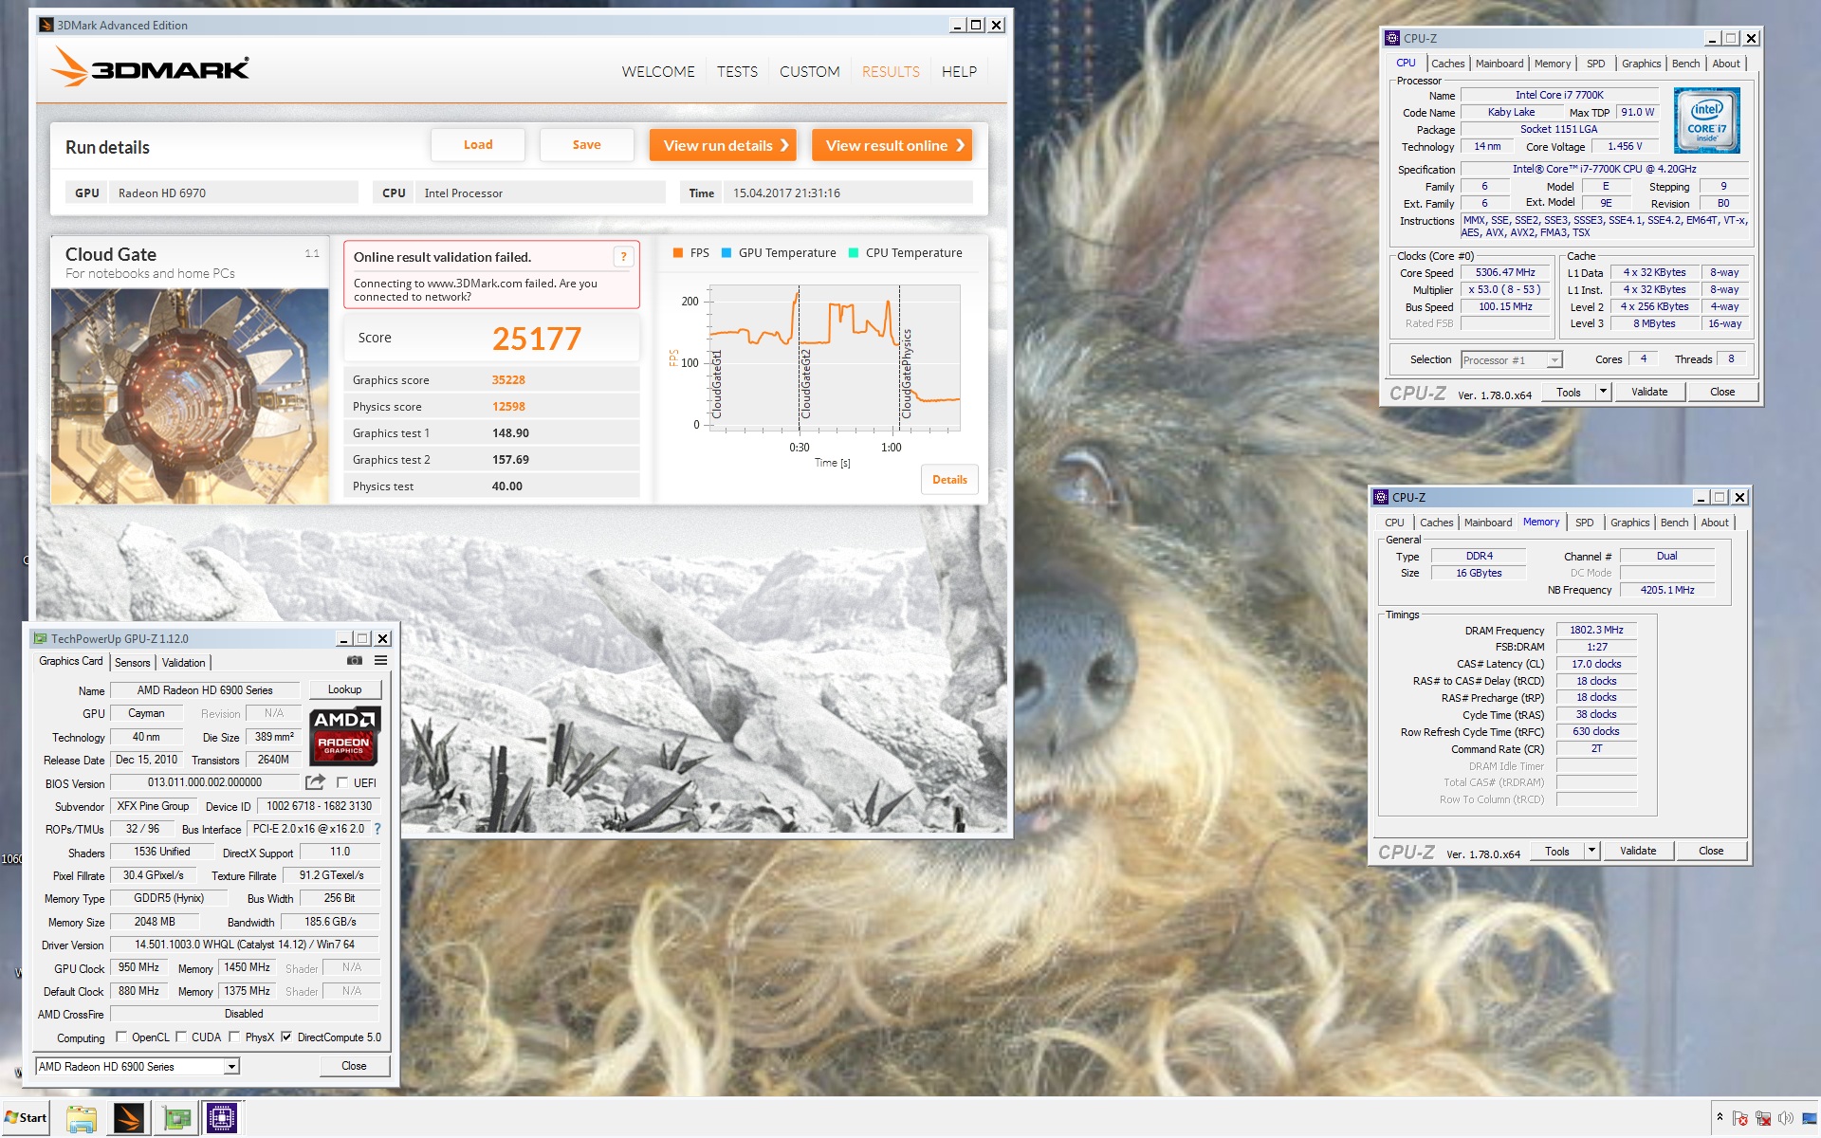Click the GPU-Z taskbar icon
The image size is (1821, 1138).
click(x=175, y=1118)
